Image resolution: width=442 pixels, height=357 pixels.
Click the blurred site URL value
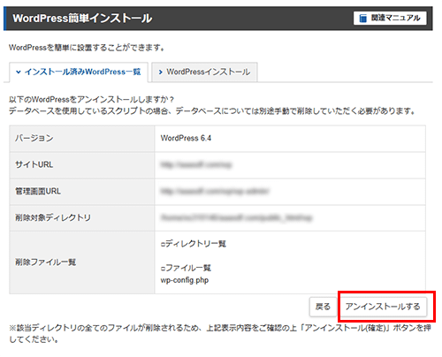coord(196,164)
